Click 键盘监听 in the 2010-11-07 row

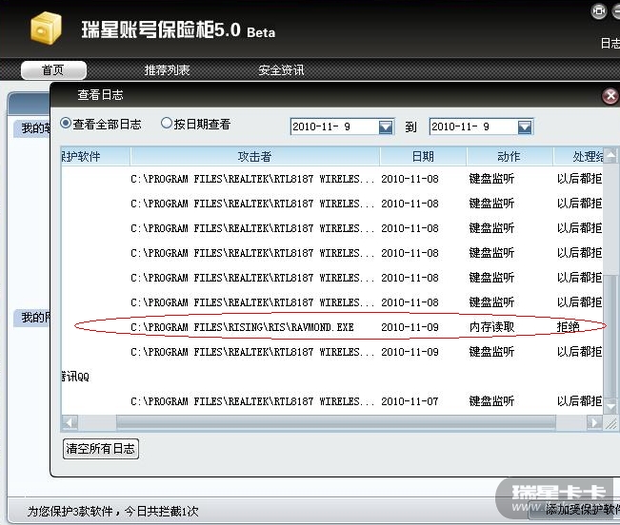(491, 401)
